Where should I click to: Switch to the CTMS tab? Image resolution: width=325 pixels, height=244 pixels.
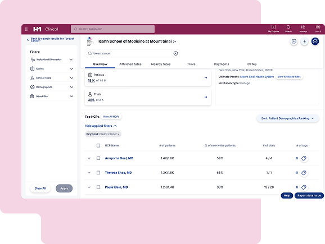coord(252,64)
